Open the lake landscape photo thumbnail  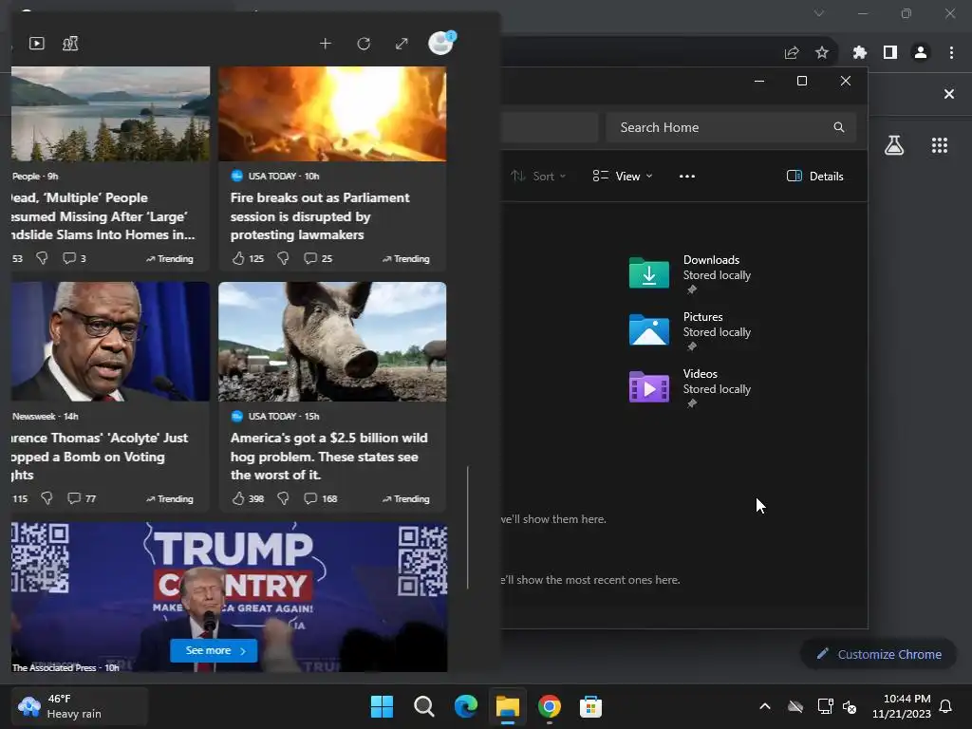click(x=110, y=114)
